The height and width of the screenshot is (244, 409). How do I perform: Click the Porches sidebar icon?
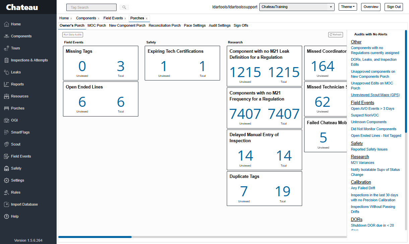6,108
